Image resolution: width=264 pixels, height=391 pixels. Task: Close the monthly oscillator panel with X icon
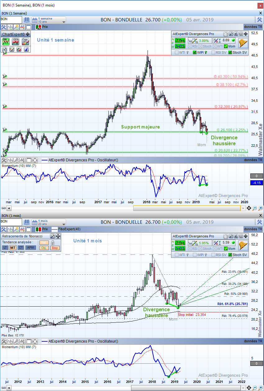35,341
